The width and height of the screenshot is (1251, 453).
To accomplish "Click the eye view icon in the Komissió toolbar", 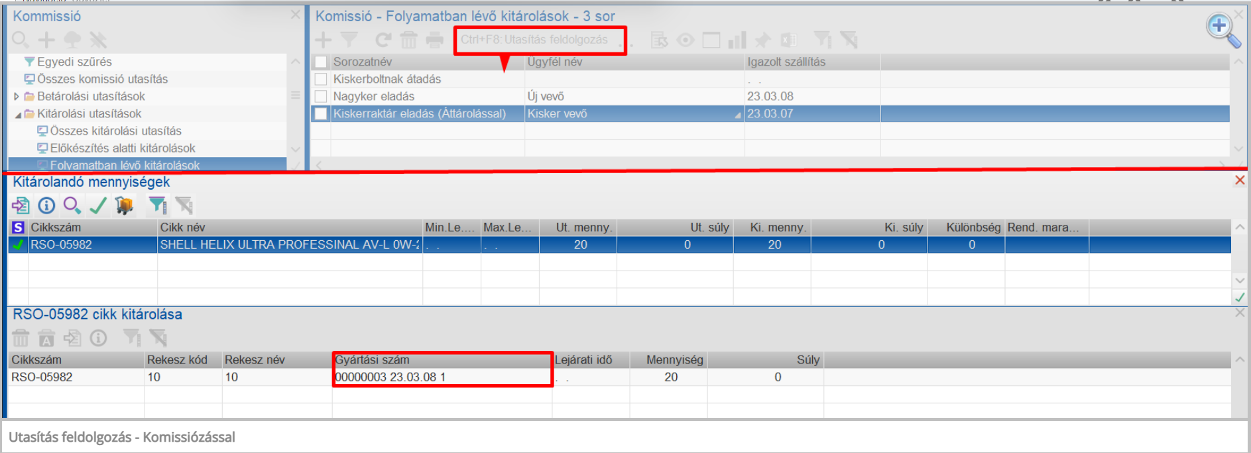I will [685, 40].
